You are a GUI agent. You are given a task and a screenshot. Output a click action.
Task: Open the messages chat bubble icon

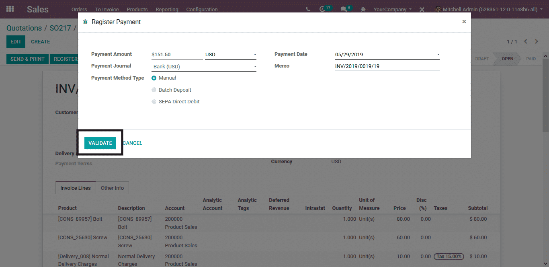[x=343, y=9]
